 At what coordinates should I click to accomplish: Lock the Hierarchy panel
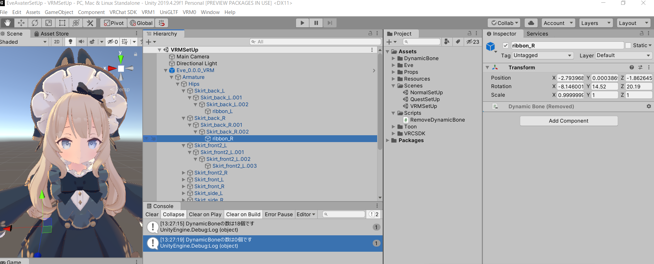(x=370, y=33)
